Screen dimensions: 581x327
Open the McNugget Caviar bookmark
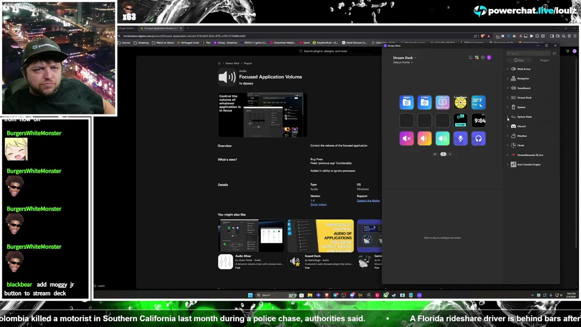(188, 43)
